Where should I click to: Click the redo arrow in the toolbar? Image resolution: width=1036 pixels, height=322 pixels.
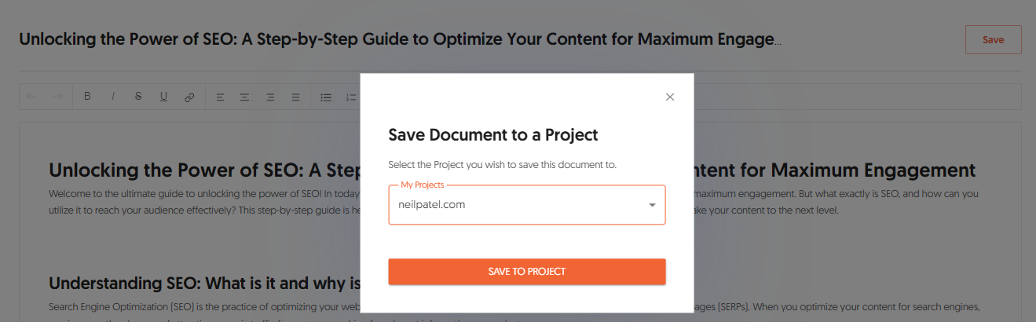click(57, 97)
